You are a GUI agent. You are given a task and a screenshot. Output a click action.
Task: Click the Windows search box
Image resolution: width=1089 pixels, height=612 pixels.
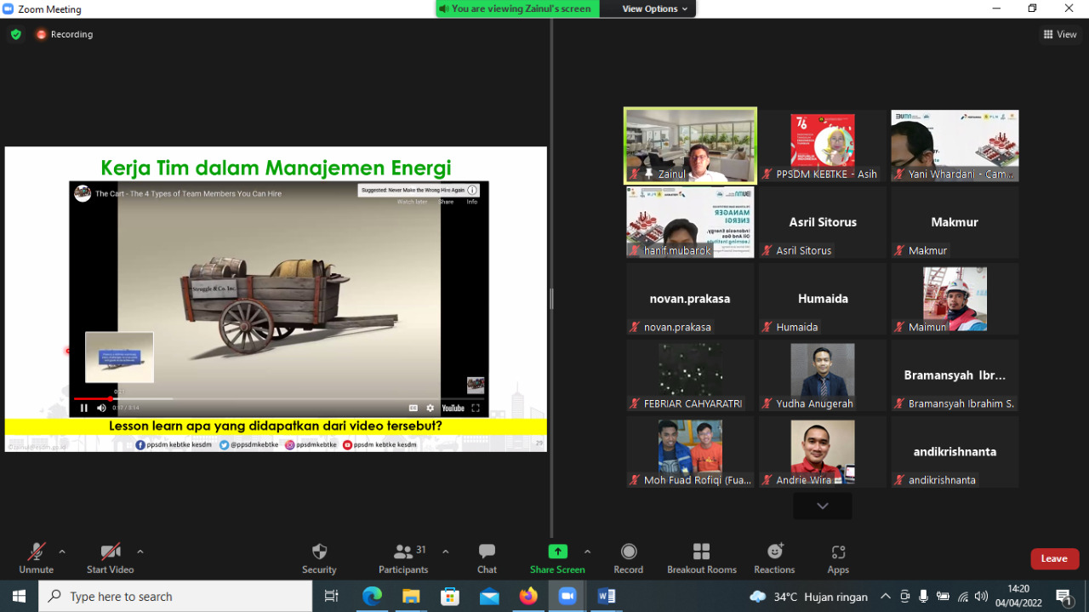tap(175, 597)
